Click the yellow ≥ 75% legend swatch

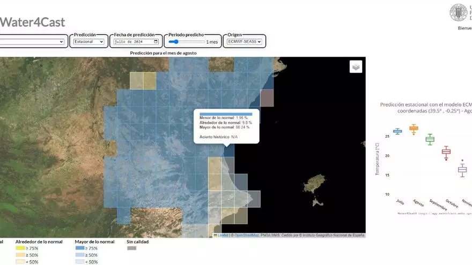point(20,248)
